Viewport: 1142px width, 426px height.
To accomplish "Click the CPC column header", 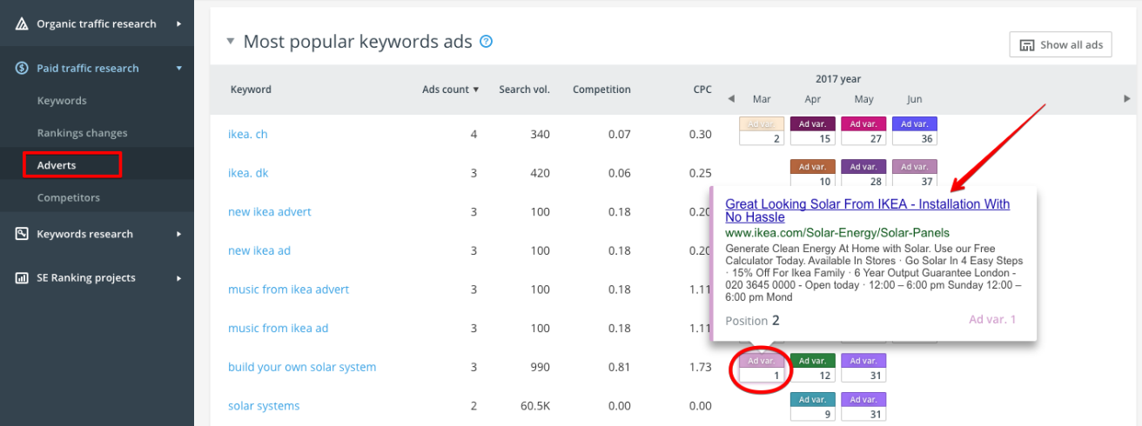I will (x=702, y=90).
